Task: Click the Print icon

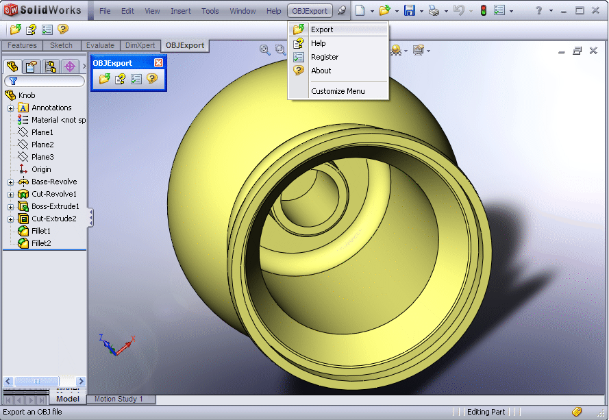Action: 434,10
